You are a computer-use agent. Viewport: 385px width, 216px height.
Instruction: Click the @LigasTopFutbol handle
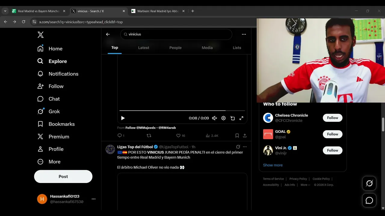(x=174, y=147)
